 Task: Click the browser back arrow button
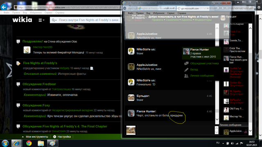click(x=4, y=7)
